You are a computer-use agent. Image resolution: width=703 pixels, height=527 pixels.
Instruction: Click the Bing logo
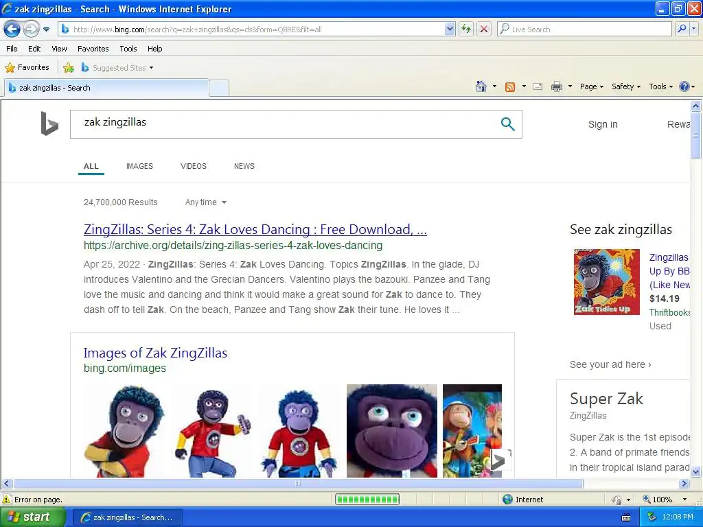coord(49,124)
